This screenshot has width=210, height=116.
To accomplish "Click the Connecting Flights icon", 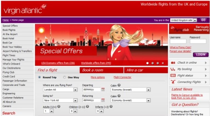I will coord(173,82).
